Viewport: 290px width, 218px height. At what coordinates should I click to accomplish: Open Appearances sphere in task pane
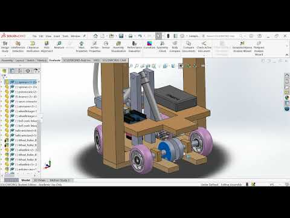(287, 98)
